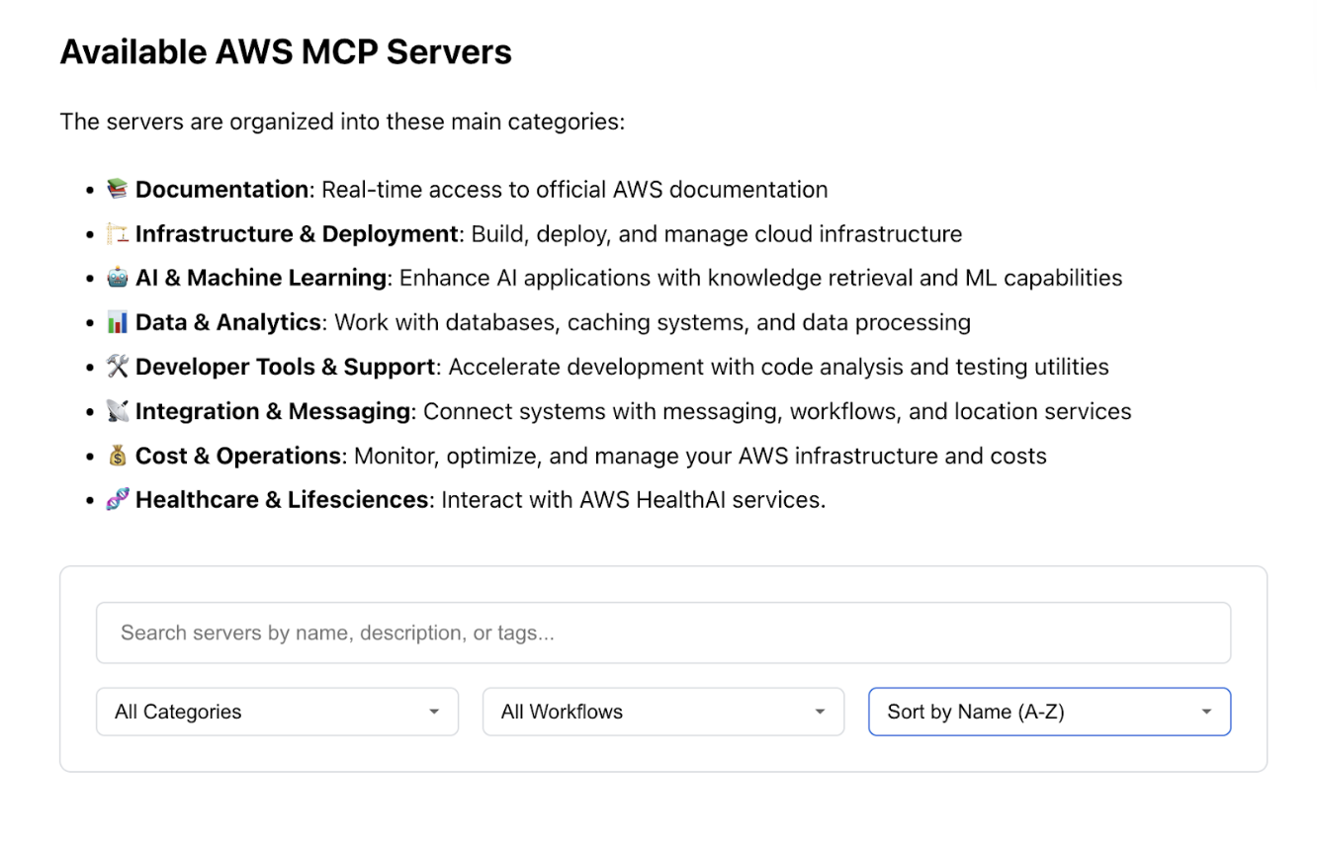Image resolution: width=1317 pixels, height=844 pixels.
Task: Click the text 'Interact with AWS HealthAI services.'
Action: coord(634,500)
